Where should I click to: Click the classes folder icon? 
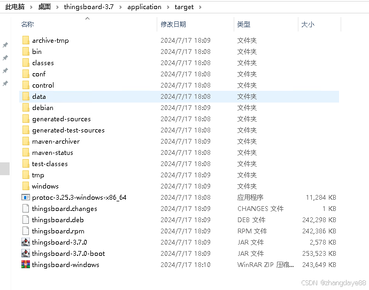[26, 62]
